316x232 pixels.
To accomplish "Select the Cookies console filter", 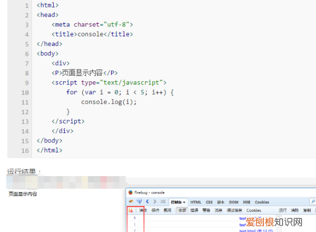I will (x=254, y=210).
